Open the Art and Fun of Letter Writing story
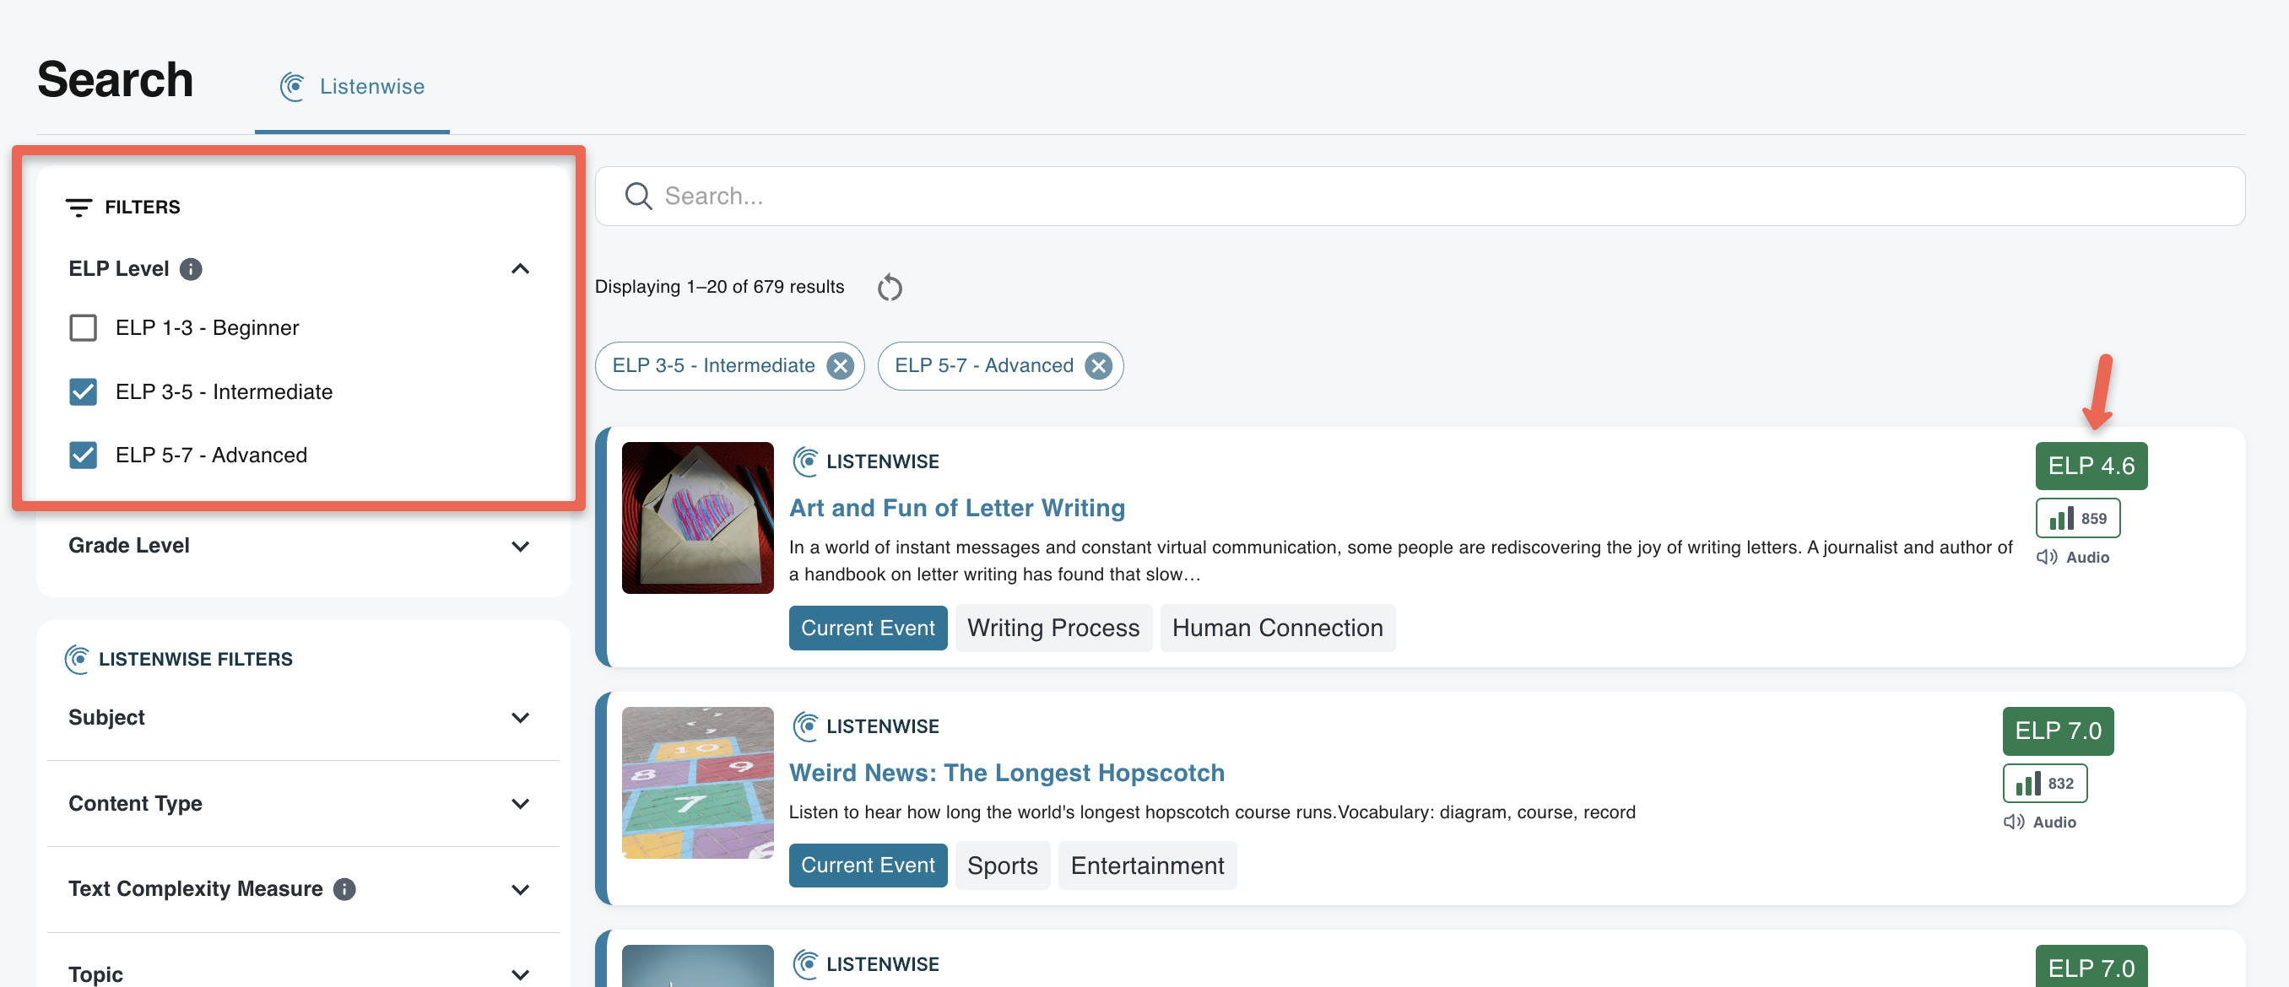Screen dimensions: 2289x987 [x=957, y=507]
